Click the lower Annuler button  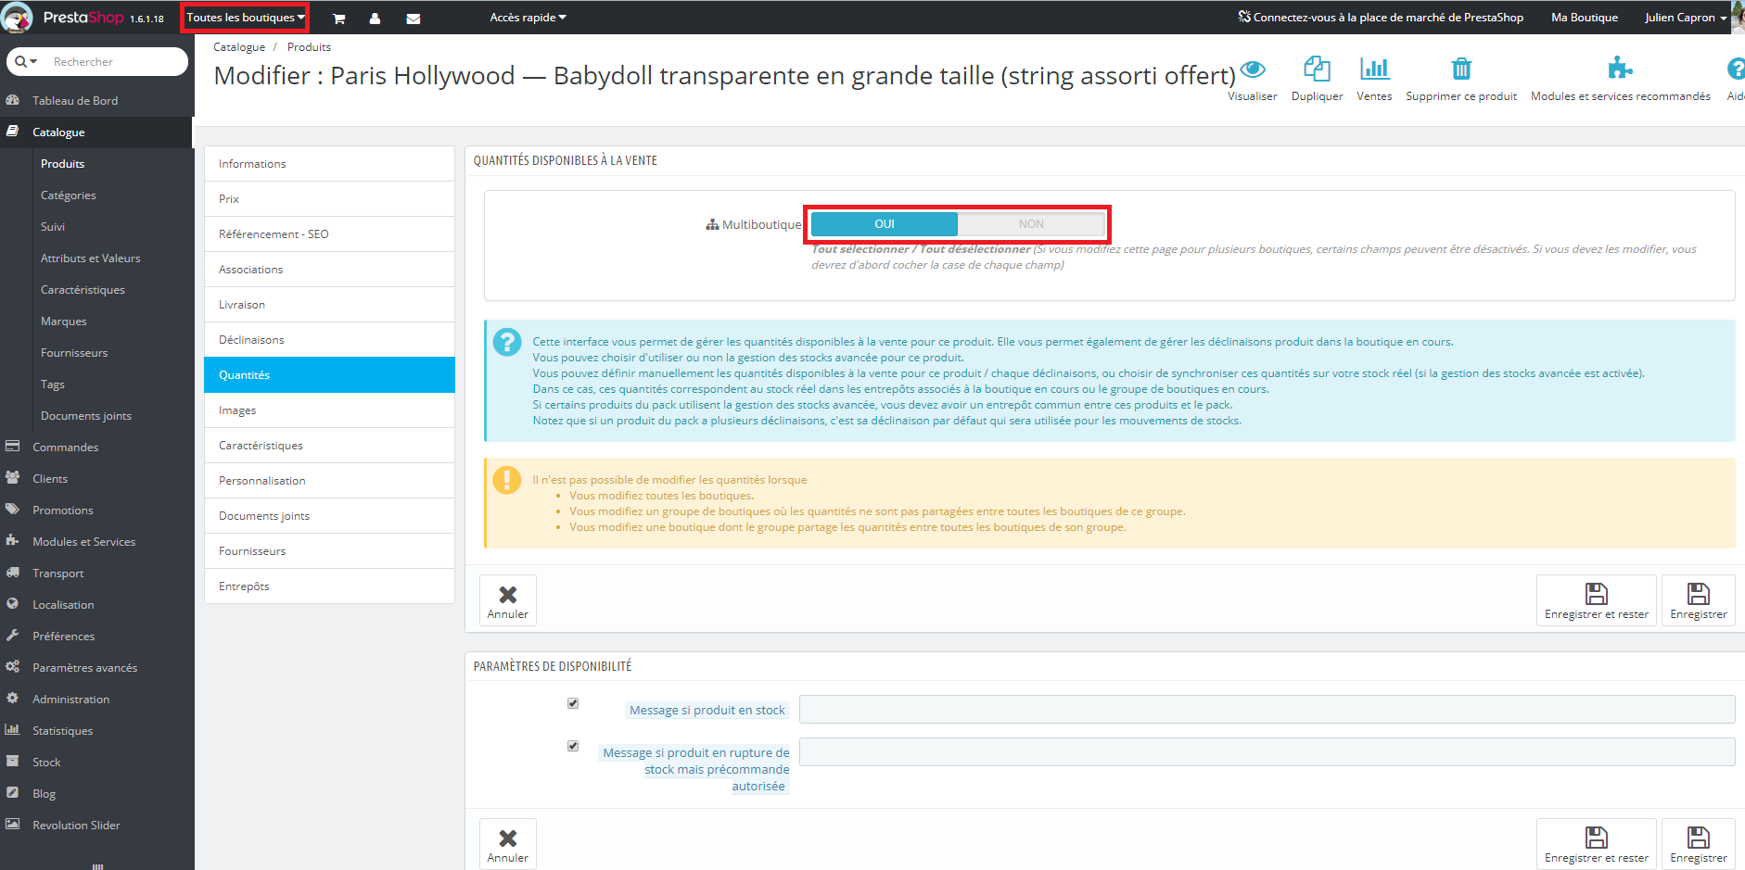(x=508, y=844)
